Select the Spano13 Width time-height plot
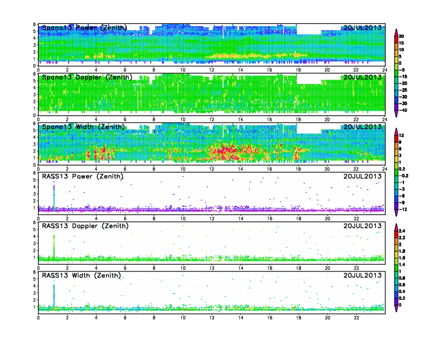Screen dimensions: 442x341 (x=212, y=144)
